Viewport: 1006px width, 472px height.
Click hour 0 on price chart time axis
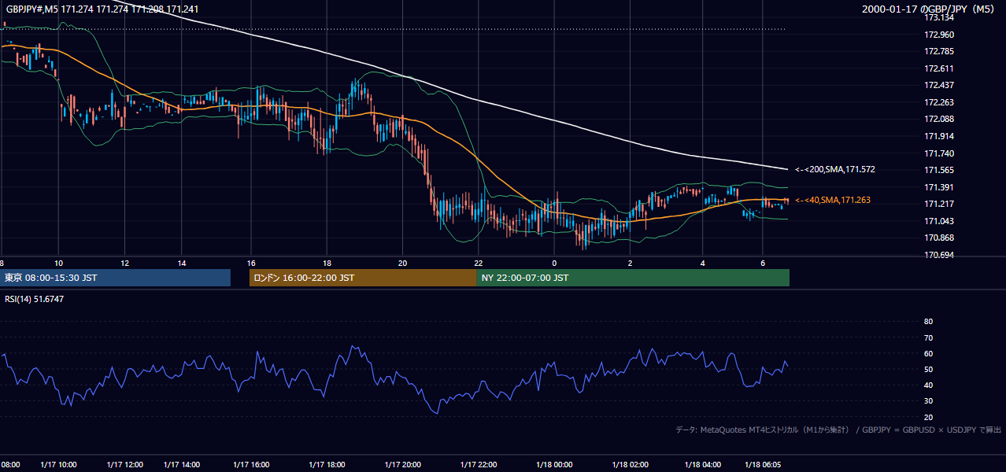[554, 263]
